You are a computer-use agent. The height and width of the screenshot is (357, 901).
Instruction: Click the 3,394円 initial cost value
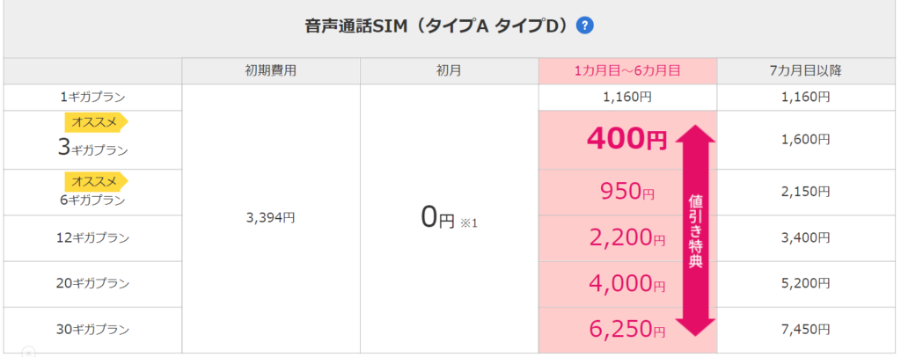point(271,219)
